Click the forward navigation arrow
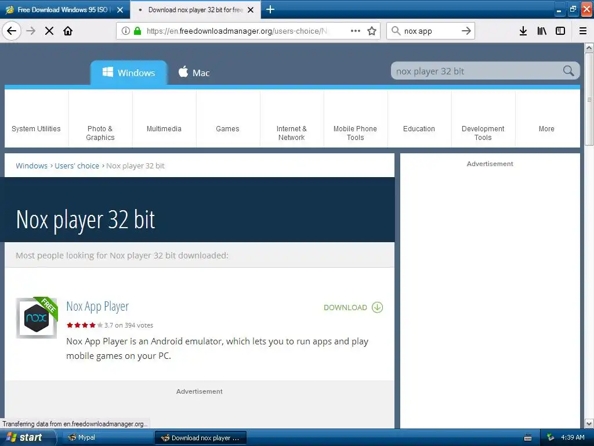Screen dimensions: 594x446 click(x=31, y=31)
